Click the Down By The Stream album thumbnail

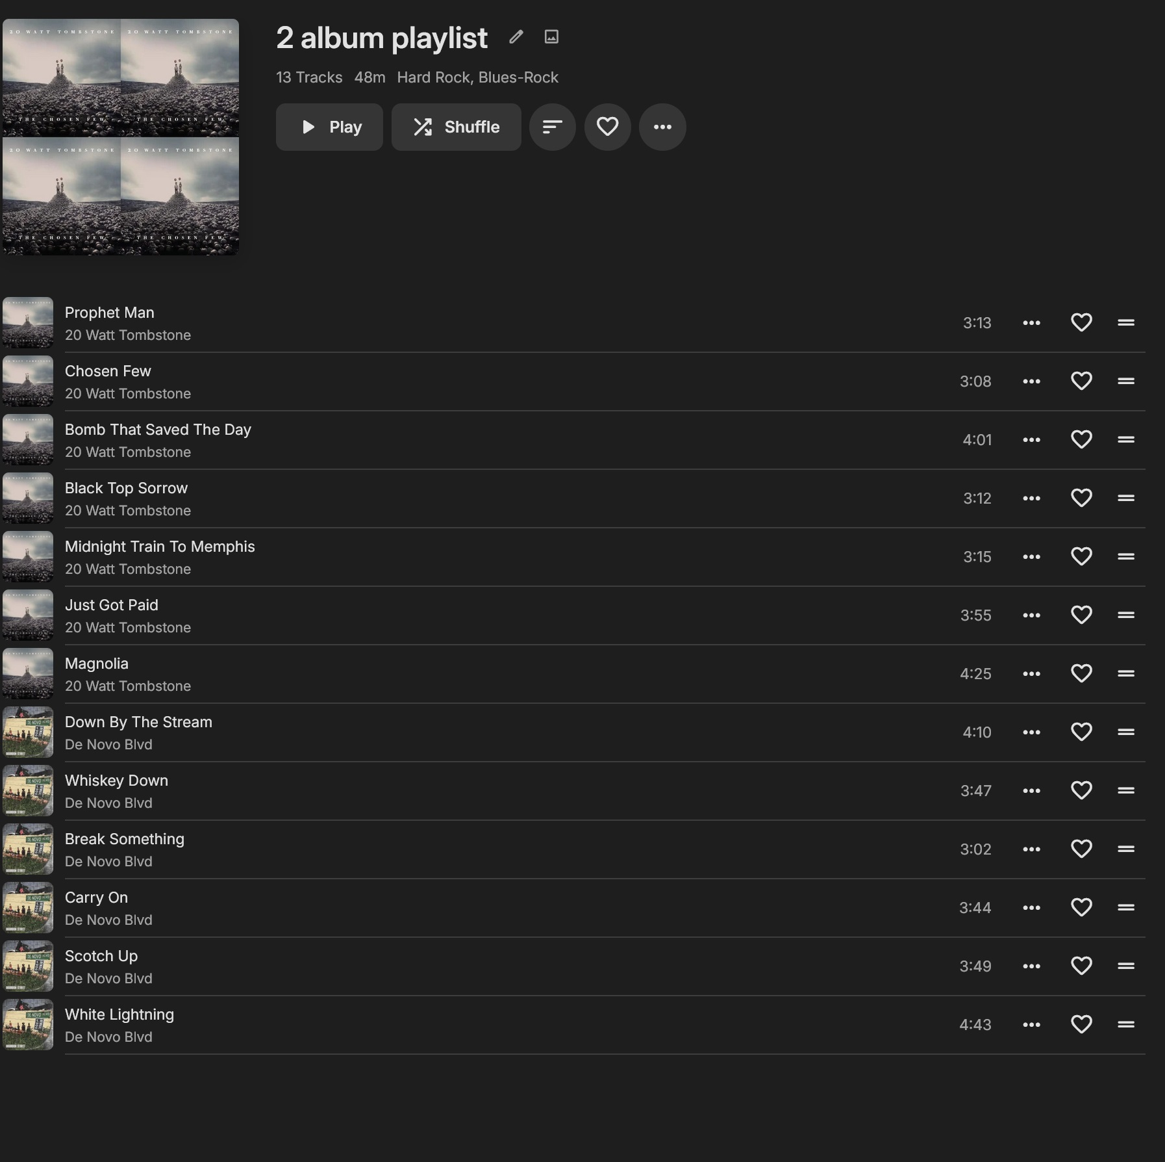pyautogui.click(x=28, y=732)
